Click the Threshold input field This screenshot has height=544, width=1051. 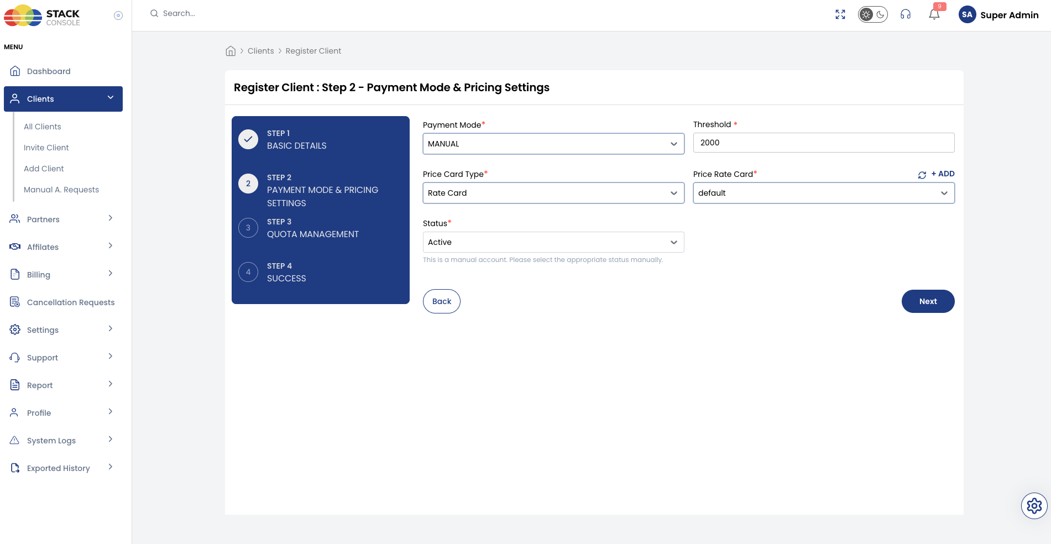pyautogui.click(x=824, y=143)
